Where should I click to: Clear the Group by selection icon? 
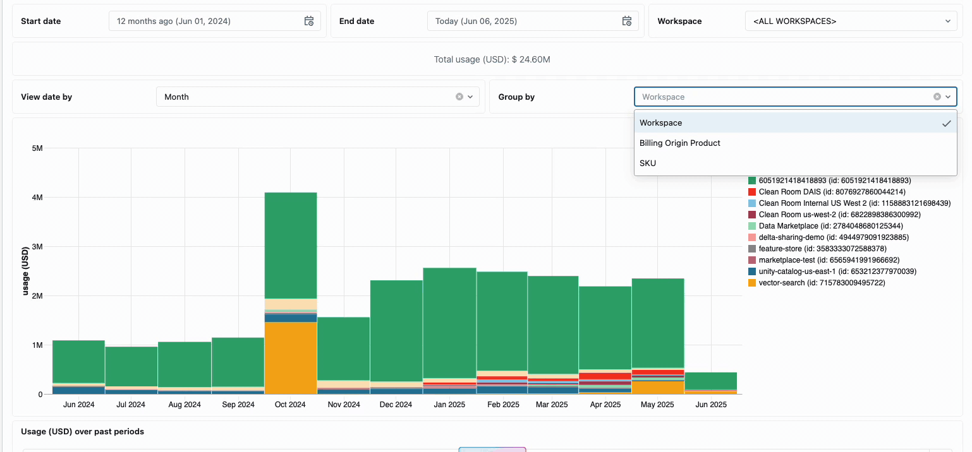click(x=937, y=97)
